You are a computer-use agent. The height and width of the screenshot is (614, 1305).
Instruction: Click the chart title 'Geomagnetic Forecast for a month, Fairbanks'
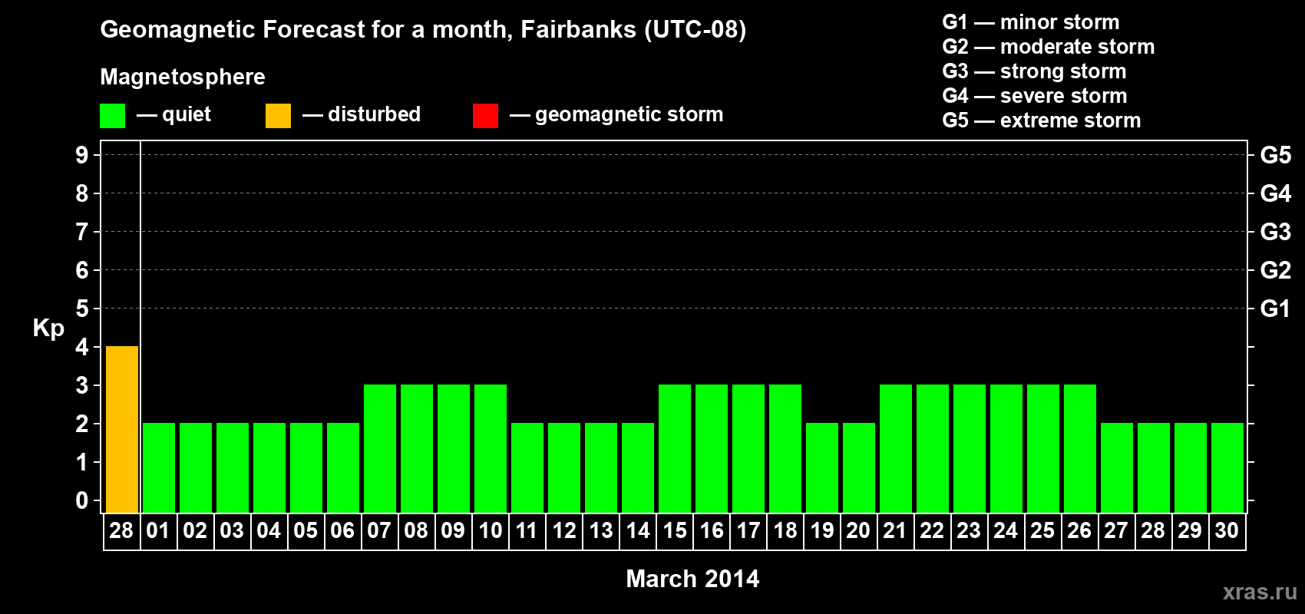tap(423, 30)
